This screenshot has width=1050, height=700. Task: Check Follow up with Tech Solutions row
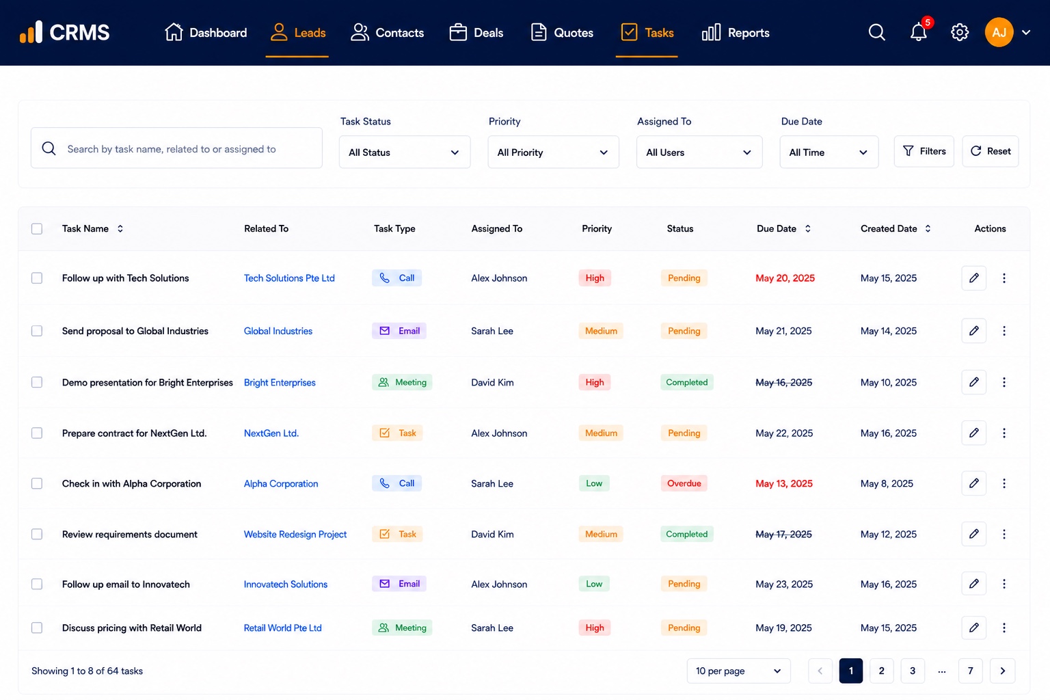[x=37, y=278]
